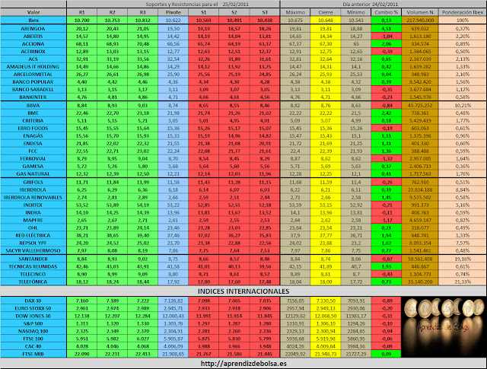Click the 'INDICES INTERNACIONALES' heading
This screenshot has width=487, height=369.
coord(243,291)
